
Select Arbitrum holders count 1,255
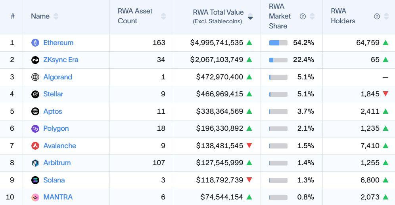tap(370, 163)
